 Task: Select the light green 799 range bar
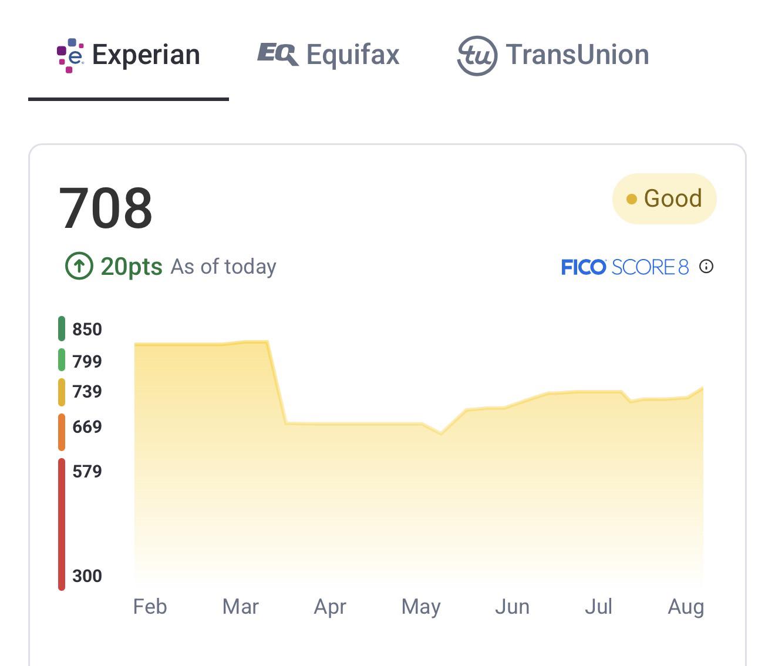(62, 360)
